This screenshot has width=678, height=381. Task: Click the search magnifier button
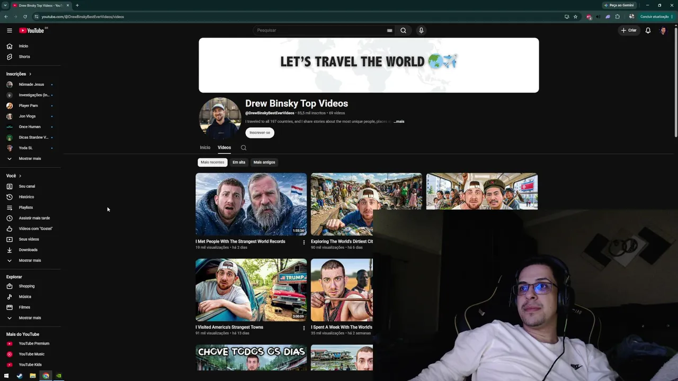coord(403,30)
